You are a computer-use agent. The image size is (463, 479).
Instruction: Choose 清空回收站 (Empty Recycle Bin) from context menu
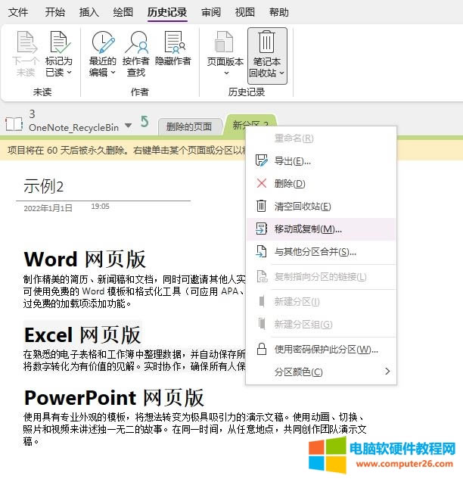[303, 206]
